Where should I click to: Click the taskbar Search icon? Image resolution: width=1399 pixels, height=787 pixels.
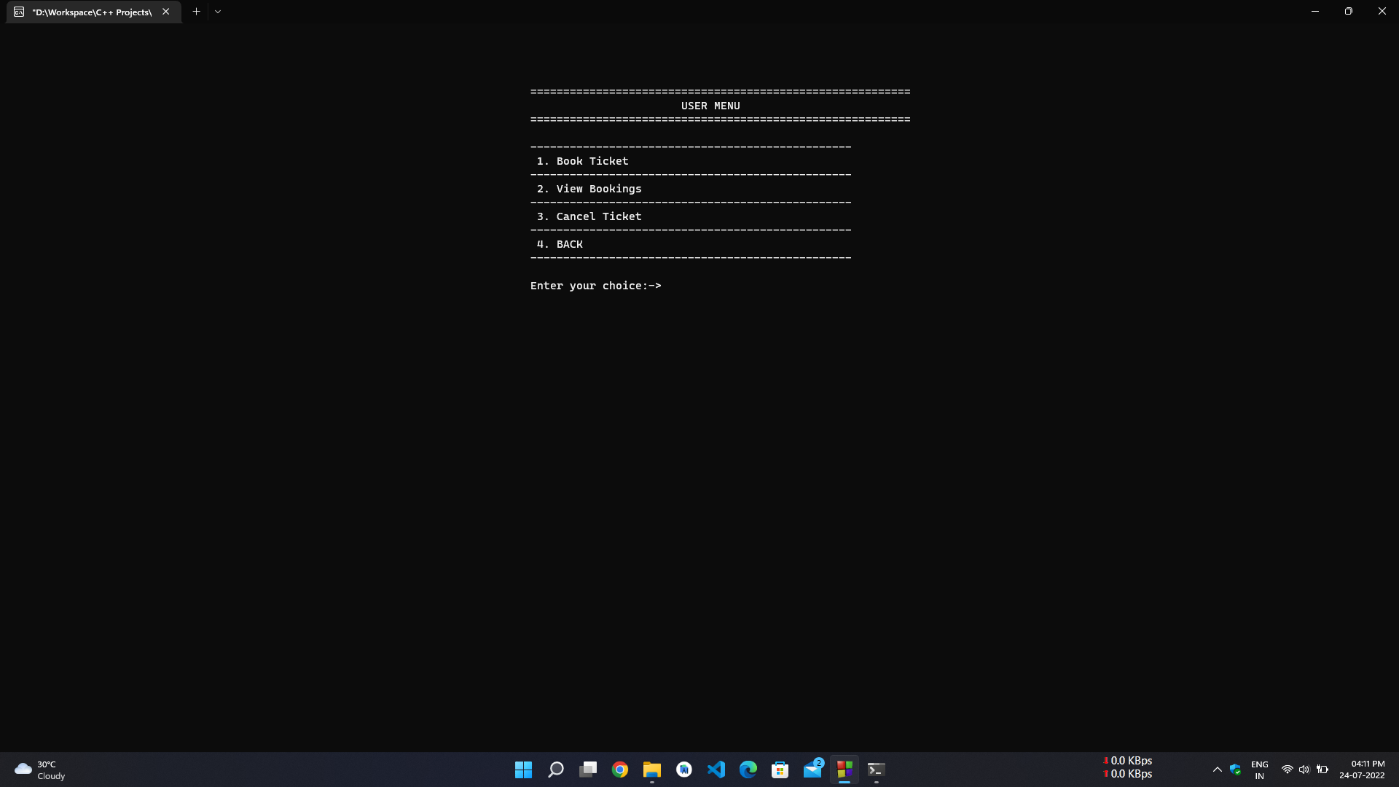point(556,770)
